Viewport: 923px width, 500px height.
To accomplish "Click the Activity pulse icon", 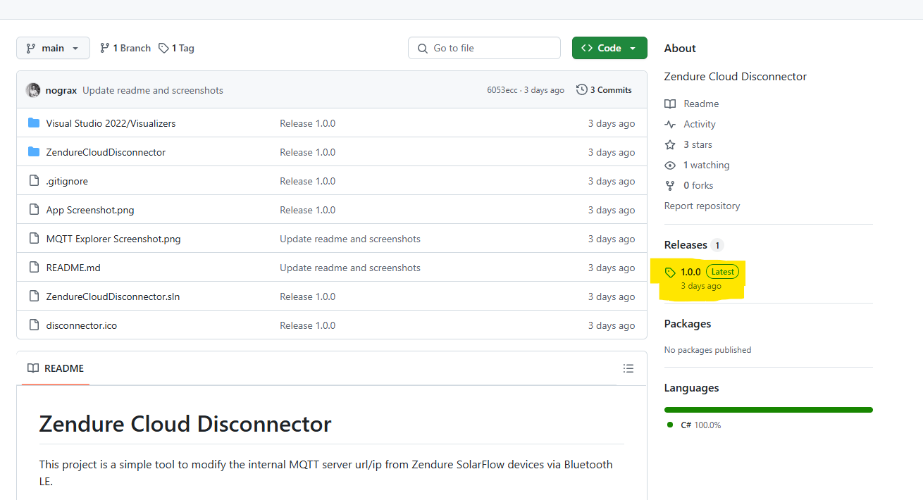I will coord(670,124).
